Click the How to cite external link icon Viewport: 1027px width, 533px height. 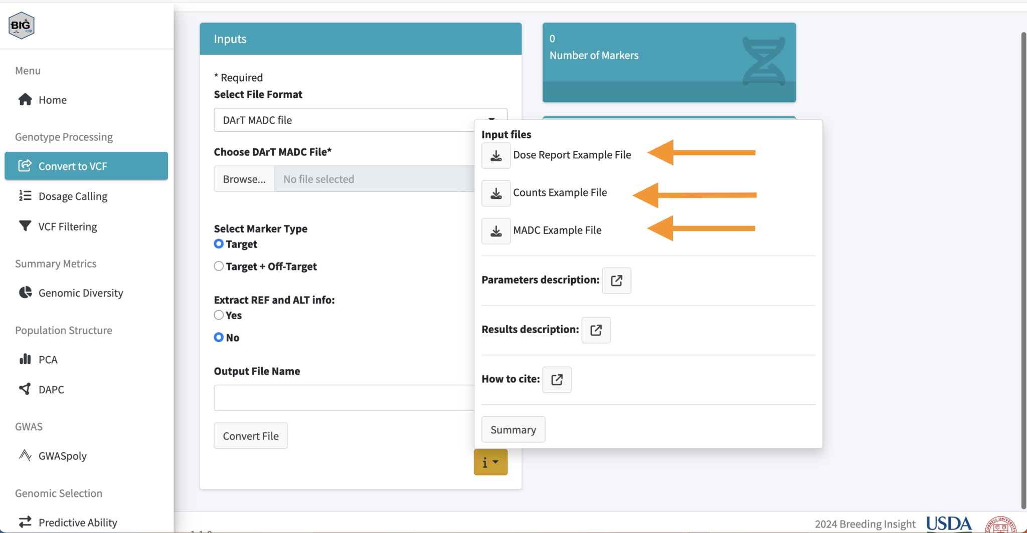click(557, 380)
